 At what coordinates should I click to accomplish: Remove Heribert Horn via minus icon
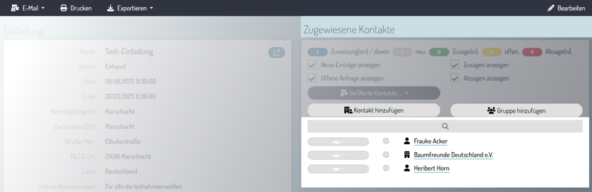[x=386, y=169]
